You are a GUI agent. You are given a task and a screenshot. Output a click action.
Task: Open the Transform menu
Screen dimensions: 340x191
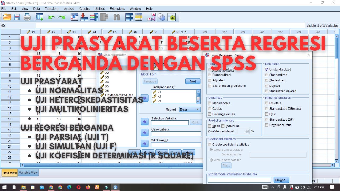coord(52,9)
